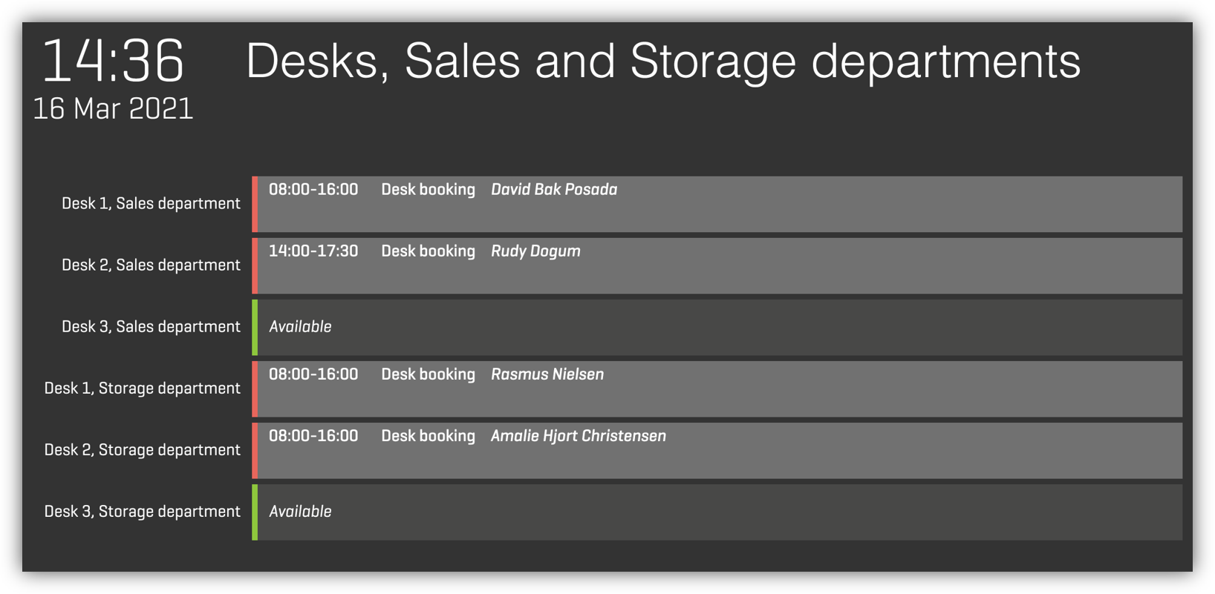The image size is (1215, 594).
Task: Click Available row for Desk 3, Storage
Action: (720, 512)
